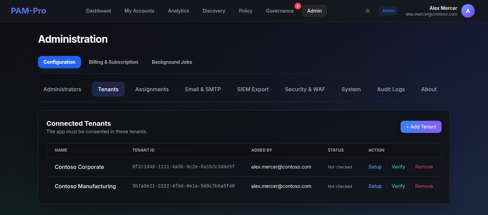Image resolution: width=488 pixels, height=215 pixels.
Task: Switch to Billing & Subscription tab
Action: [x=114, y=62]
